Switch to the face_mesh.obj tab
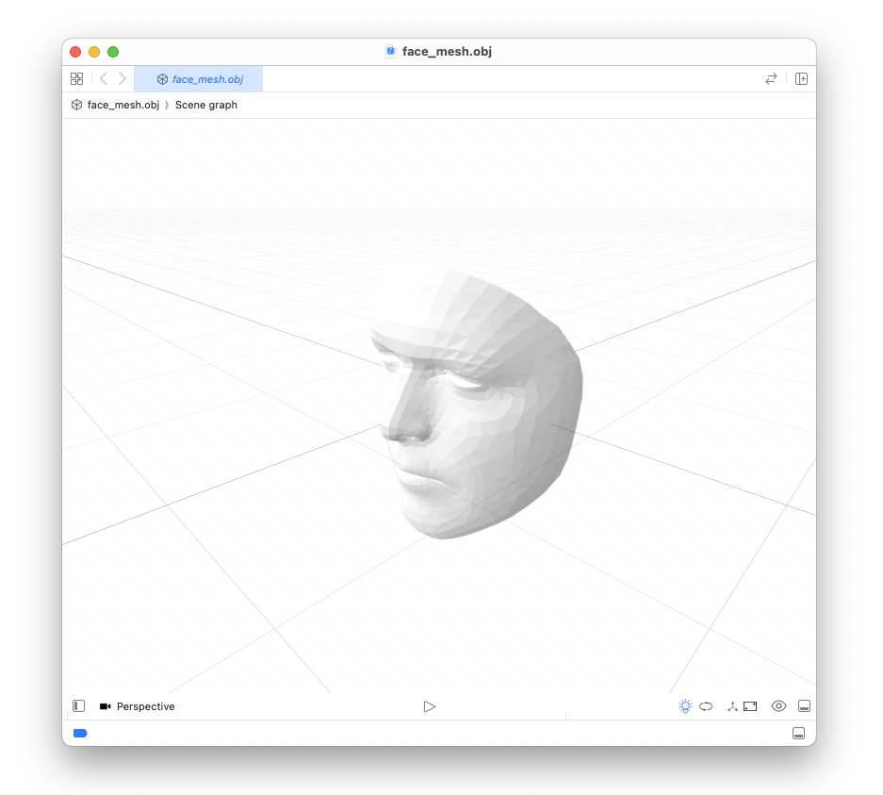Image resolution: width=883 pixels, height=795 pixels. coord(199,78)
